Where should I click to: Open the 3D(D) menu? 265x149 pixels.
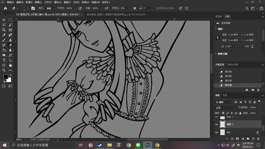click(x=76, y=2)
